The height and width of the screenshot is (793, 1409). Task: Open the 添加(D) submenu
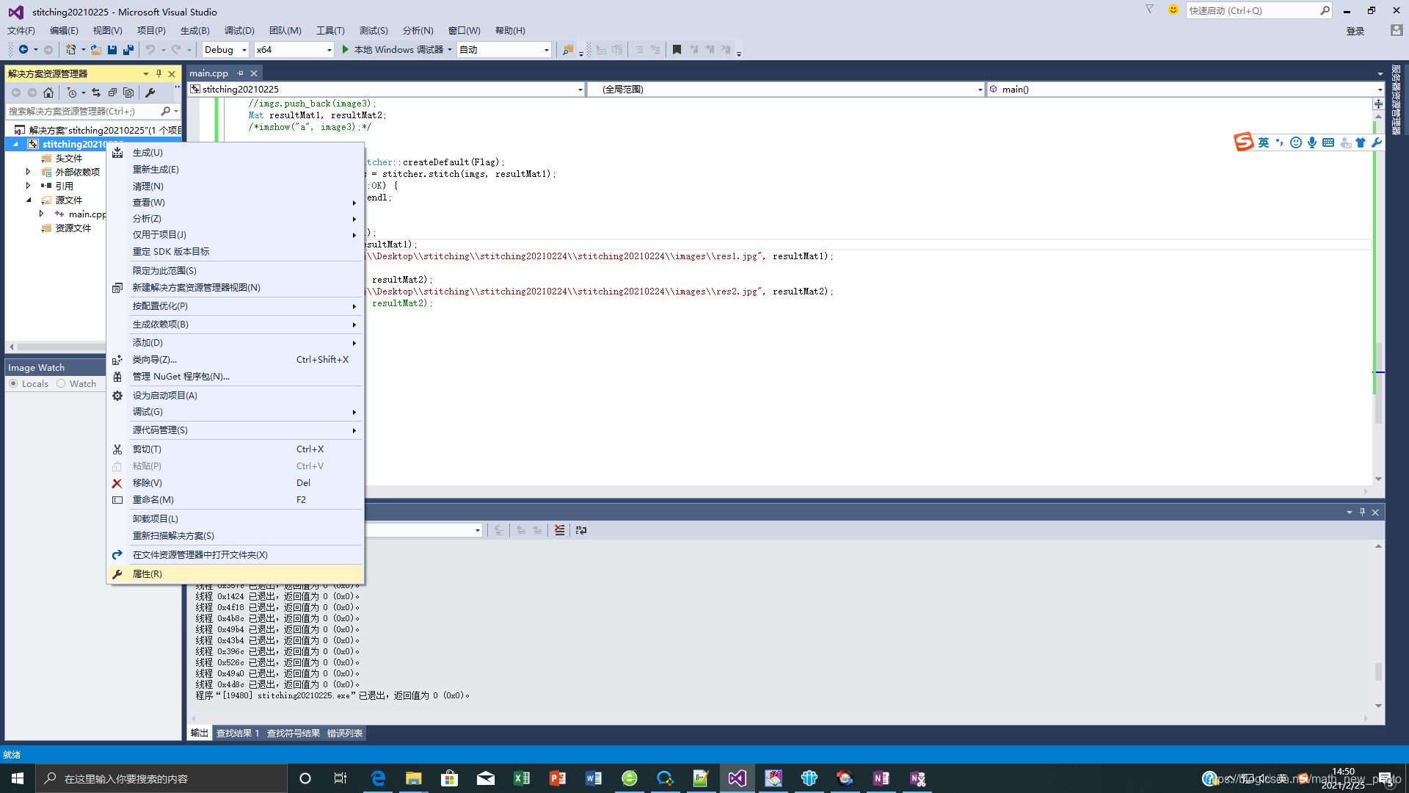tap(236, 343)
